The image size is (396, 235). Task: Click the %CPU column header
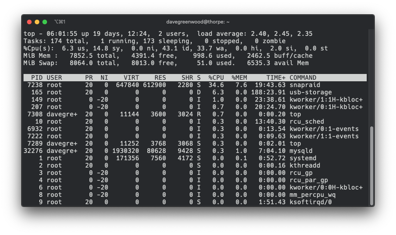pos(216,77)
